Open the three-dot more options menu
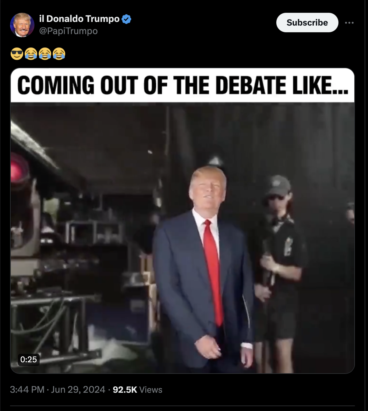368x411 pixels. [349, 23]
